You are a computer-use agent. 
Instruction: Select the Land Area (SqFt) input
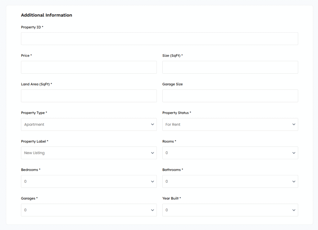point(89,96)
